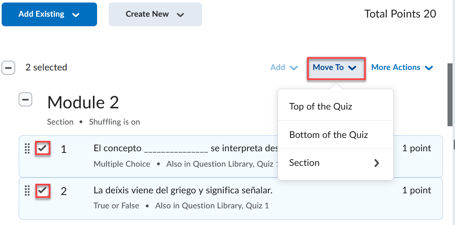Click drag handle icon for question 1
455x225 pixels.
pyautogui.click(x=27, y=148)
